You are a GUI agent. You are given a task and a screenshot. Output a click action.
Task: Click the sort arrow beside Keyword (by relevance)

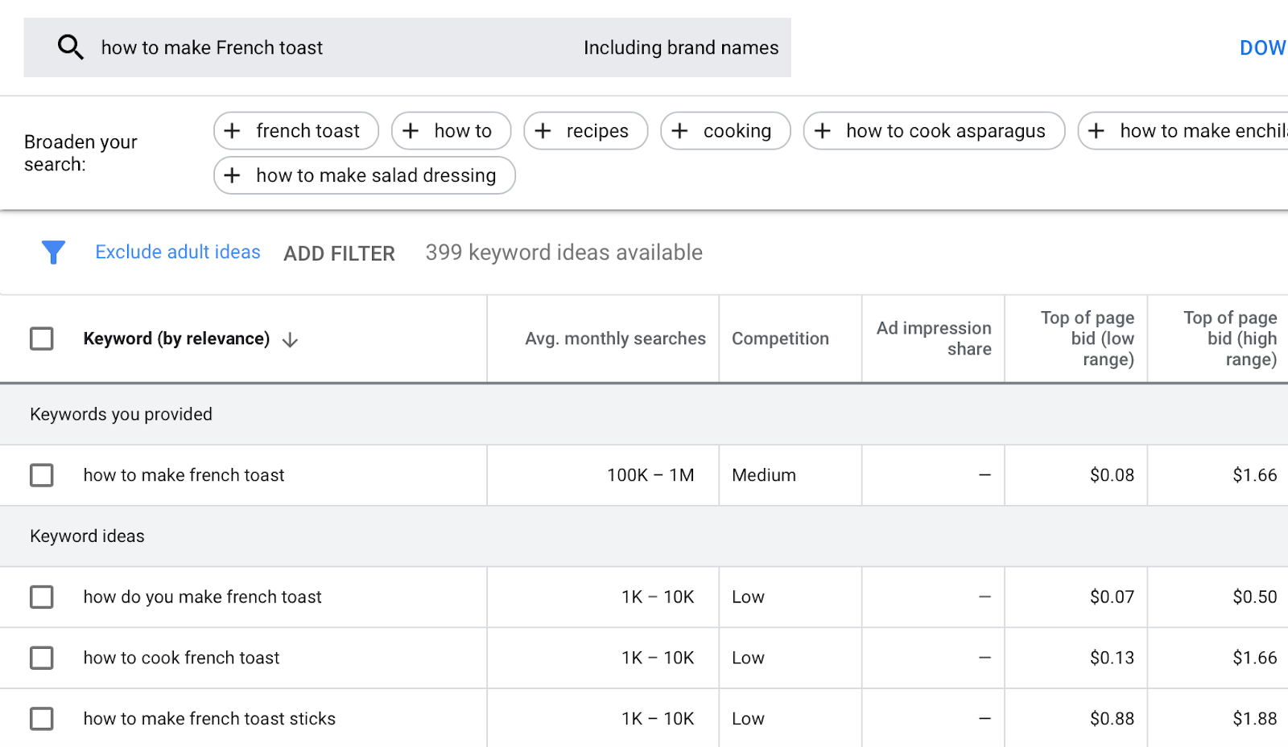(291, 340)
